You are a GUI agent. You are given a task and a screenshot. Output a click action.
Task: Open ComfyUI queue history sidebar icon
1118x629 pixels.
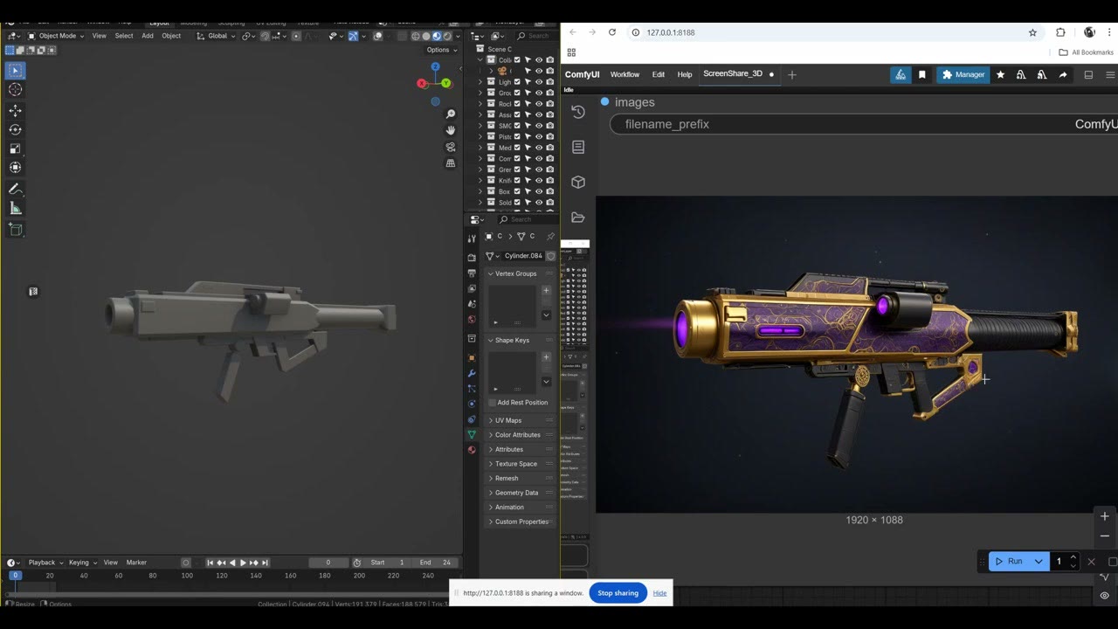coord(578,112)
